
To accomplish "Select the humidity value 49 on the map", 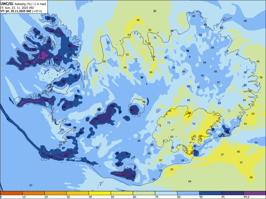I will coord(170,111).
